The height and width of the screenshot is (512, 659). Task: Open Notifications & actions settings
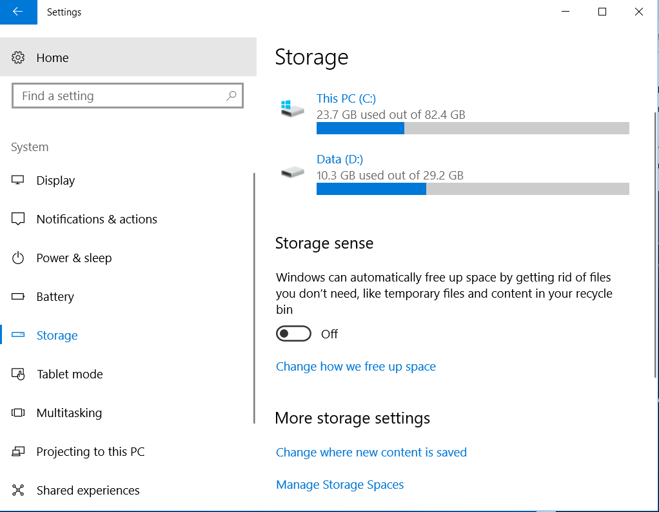click(97, 220)
